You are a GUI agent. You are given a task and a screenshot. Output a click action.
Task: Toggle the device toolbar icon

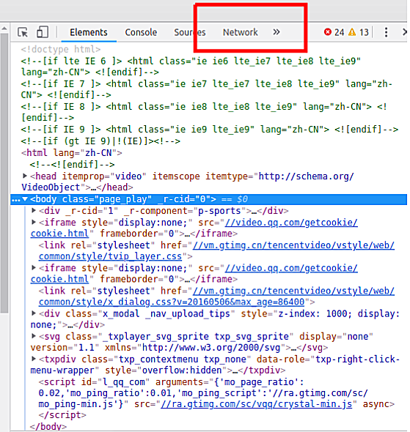click(x=43, y=32)
